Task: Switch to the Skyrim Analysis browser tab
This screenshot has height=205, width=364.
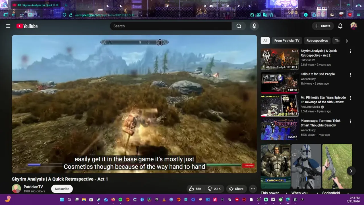Action: click(x=36, y=5)
